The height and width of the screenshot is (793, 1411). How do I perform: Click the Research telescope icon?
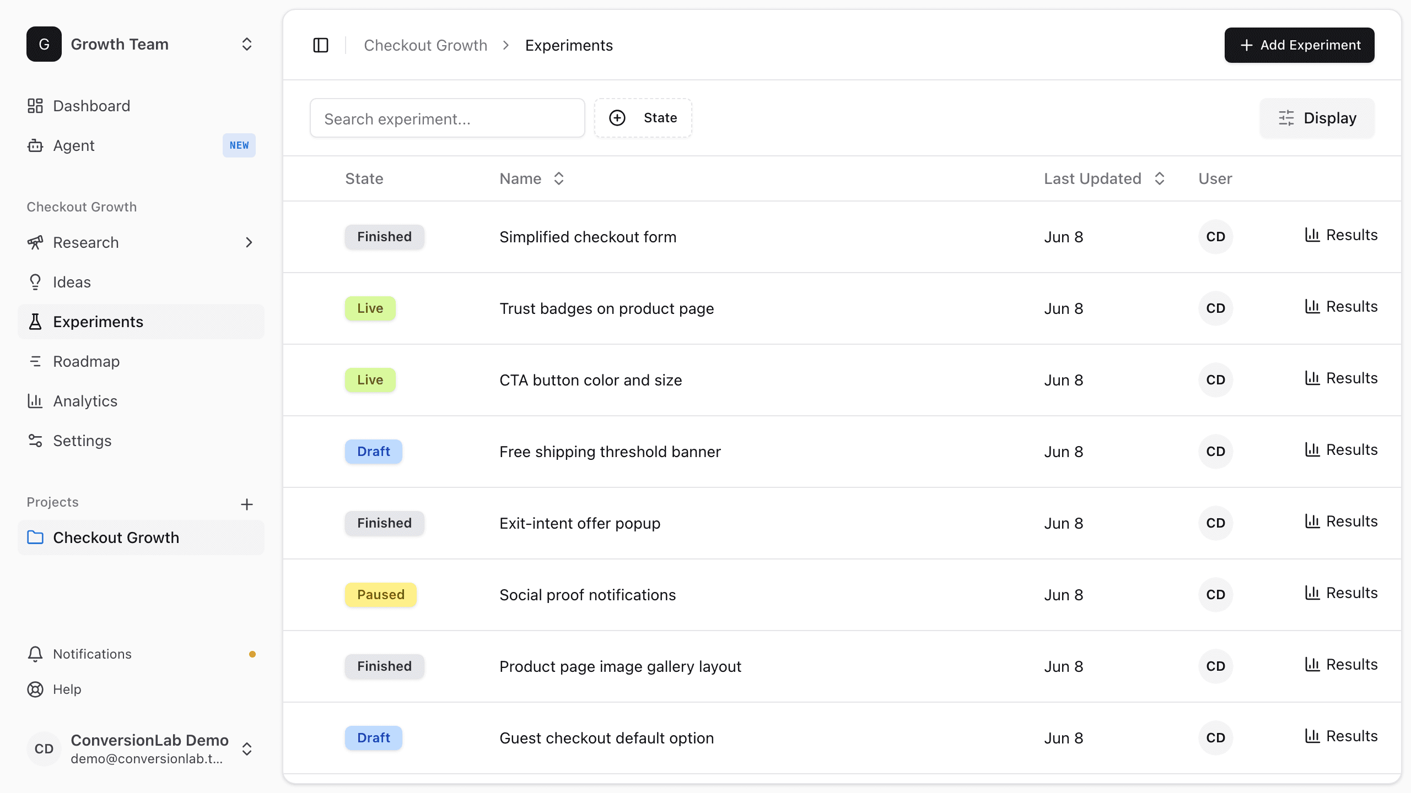(35, 242)
